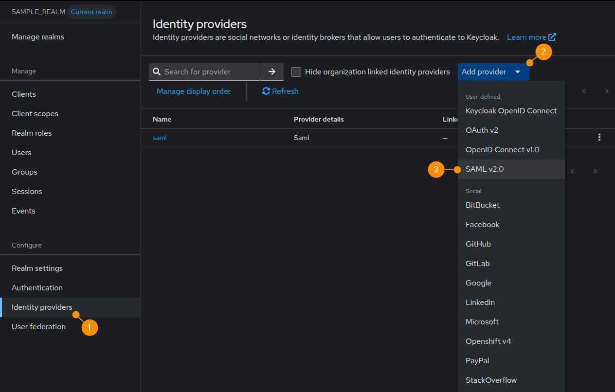Focus the Search for provider field
Screen dimensions: 615x392
pyautogui.click(x=209, y=72)
